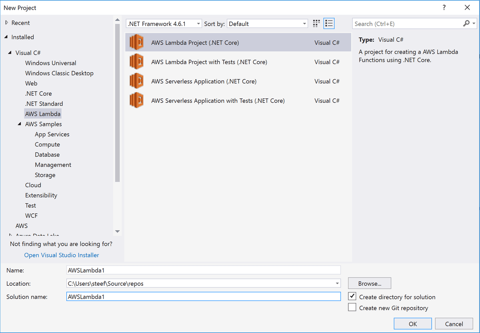Viewport: 480px width, 333px height.
Task: Select Management under AWS Samples
Action: (x=53, y=165)
